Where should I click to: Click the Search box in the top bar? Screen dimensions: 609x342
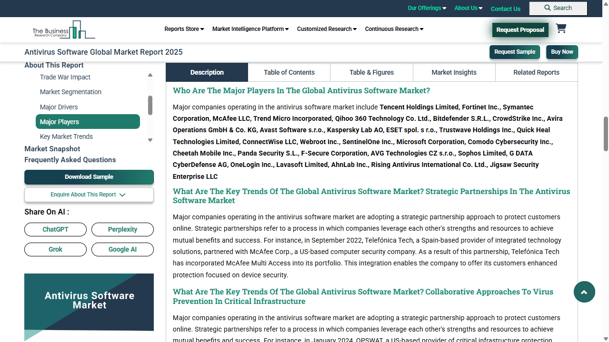coord(558,8)
